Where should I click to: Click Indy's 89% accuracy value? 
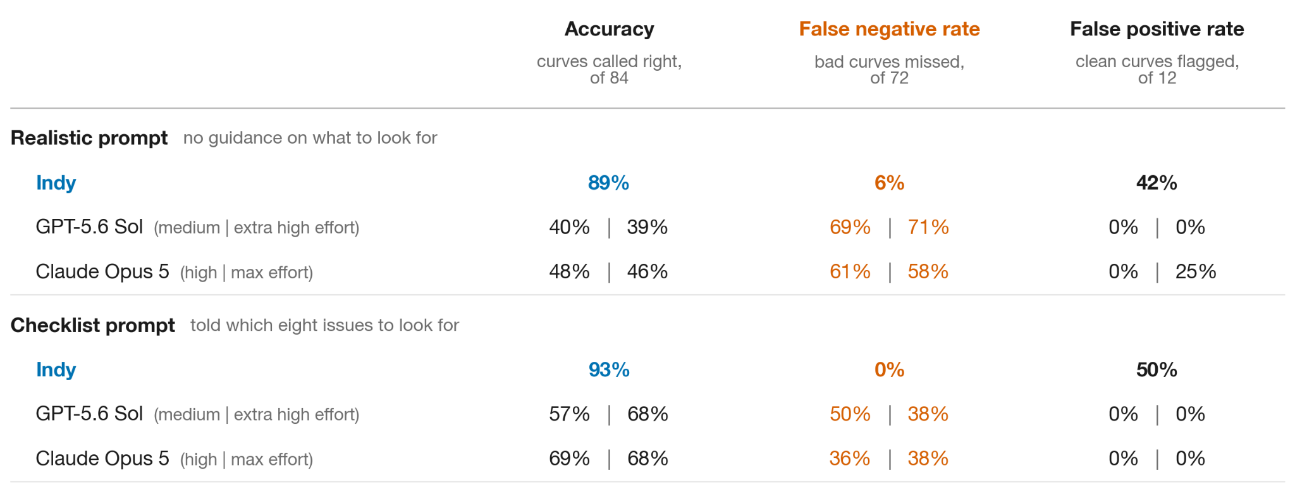[x=608, y=183]
